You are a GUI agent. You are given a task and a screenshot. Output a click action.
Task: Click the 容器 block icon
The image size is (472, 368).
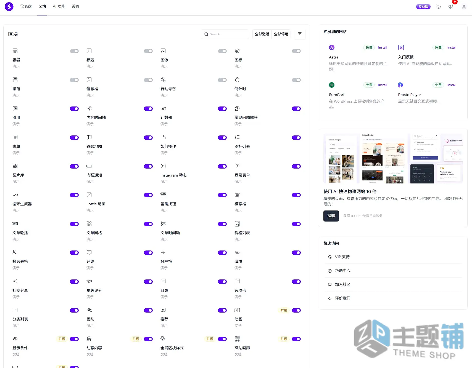(x=15, y=51)
